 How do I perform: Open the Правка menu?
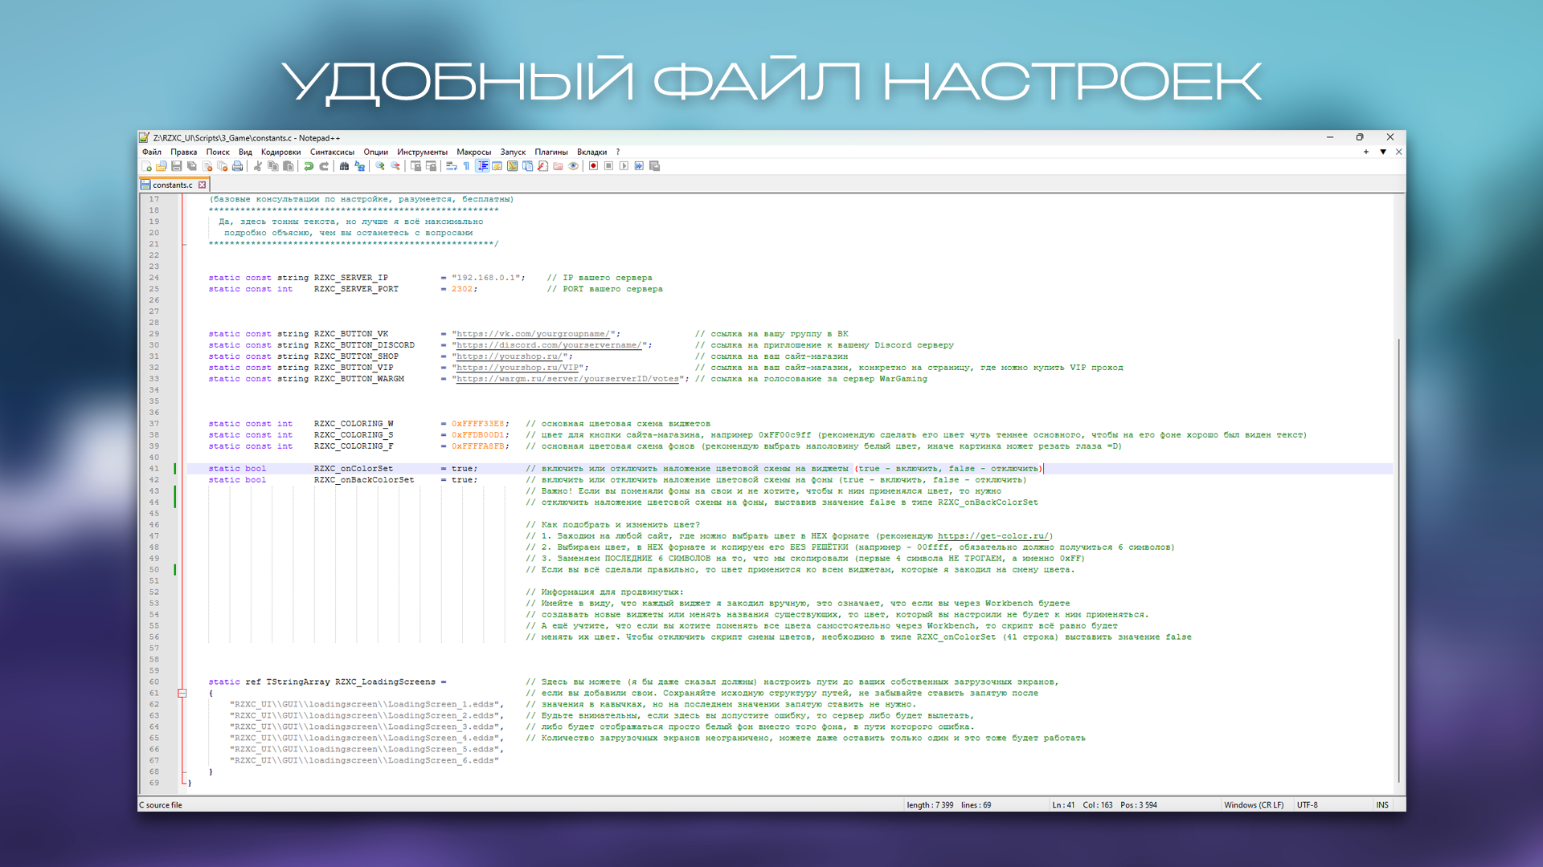tap(184, 152)
